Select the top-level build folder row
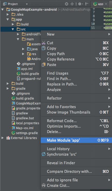 (21, 84)
